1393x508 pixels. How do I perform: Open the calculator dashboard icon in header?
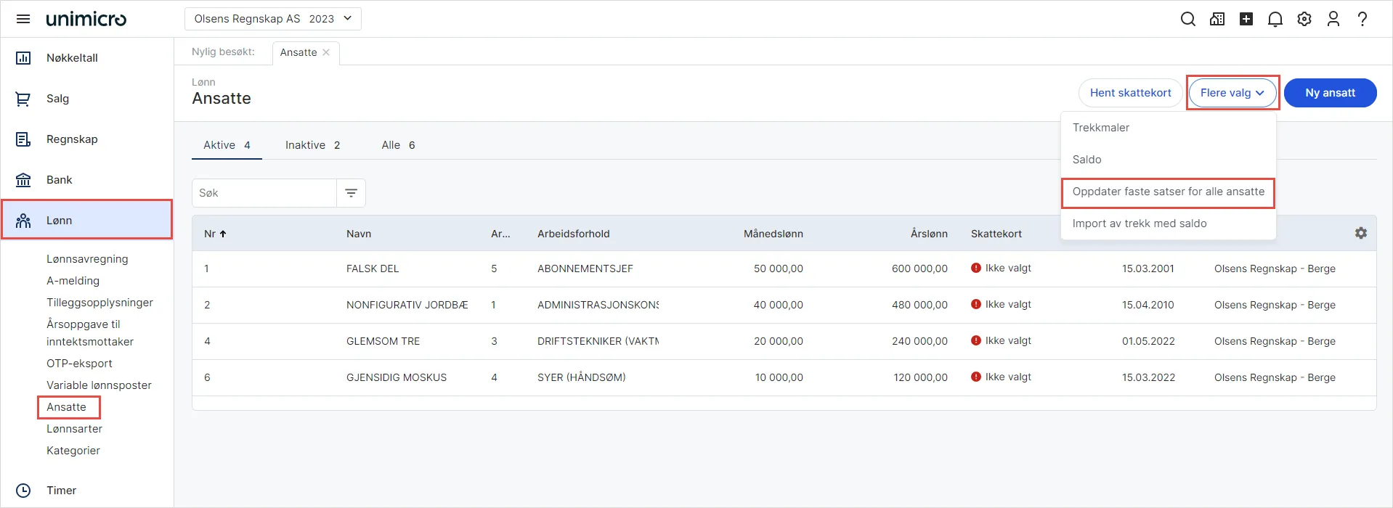(x=1217, y=19)
